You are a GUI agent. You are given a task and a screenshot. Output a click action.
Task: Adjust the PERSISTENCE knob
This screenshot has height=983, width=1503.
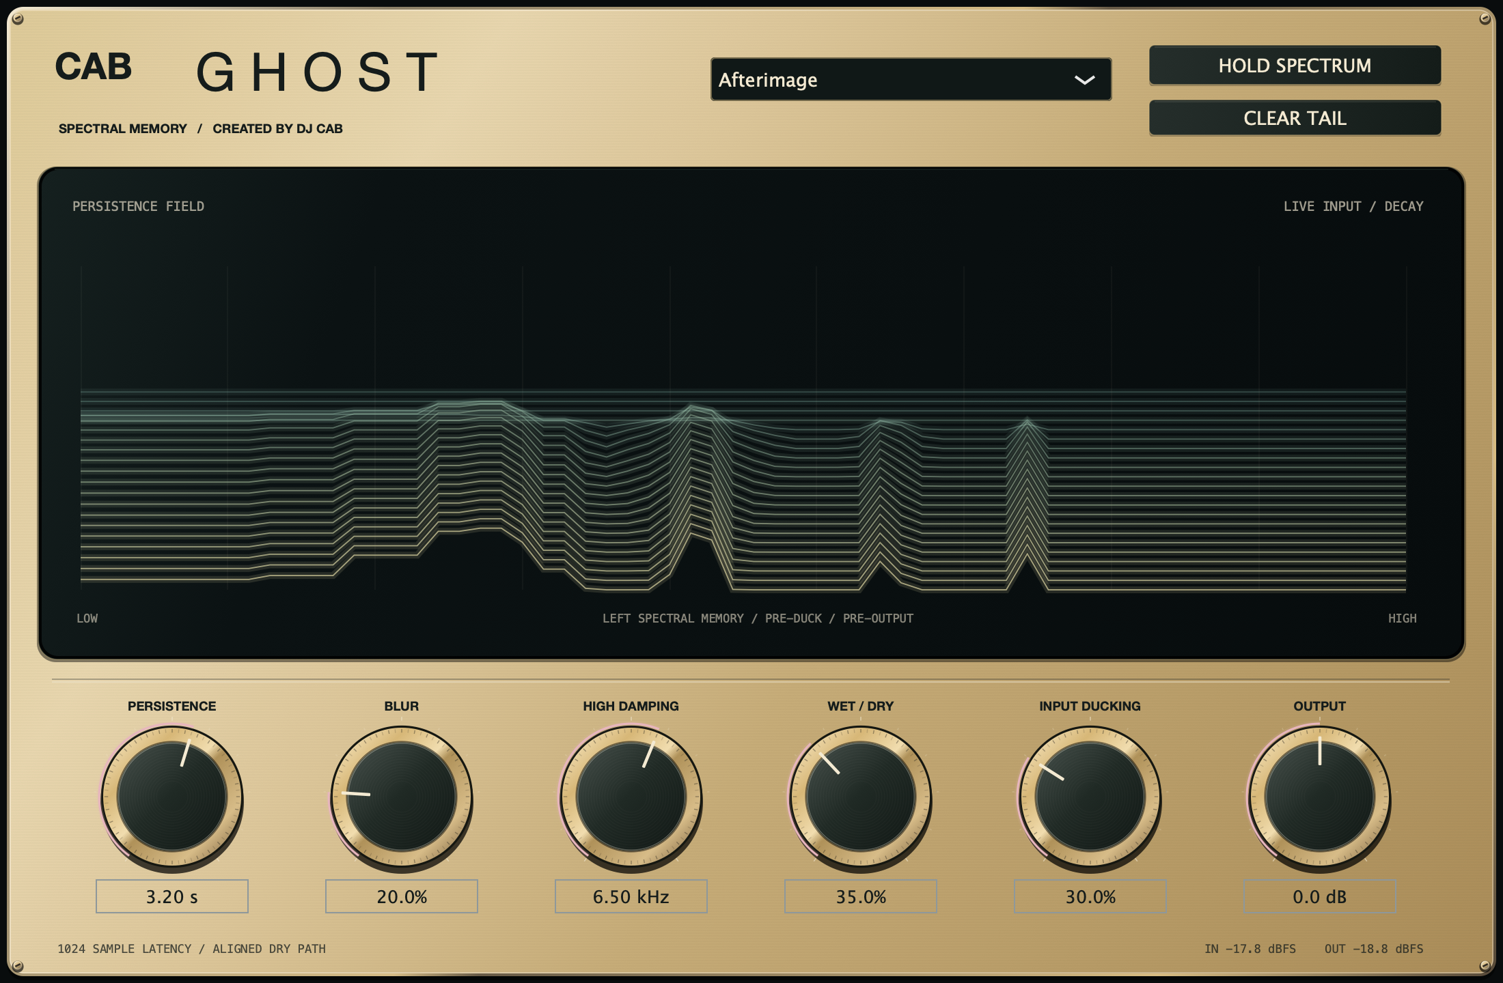click(172, 797)
